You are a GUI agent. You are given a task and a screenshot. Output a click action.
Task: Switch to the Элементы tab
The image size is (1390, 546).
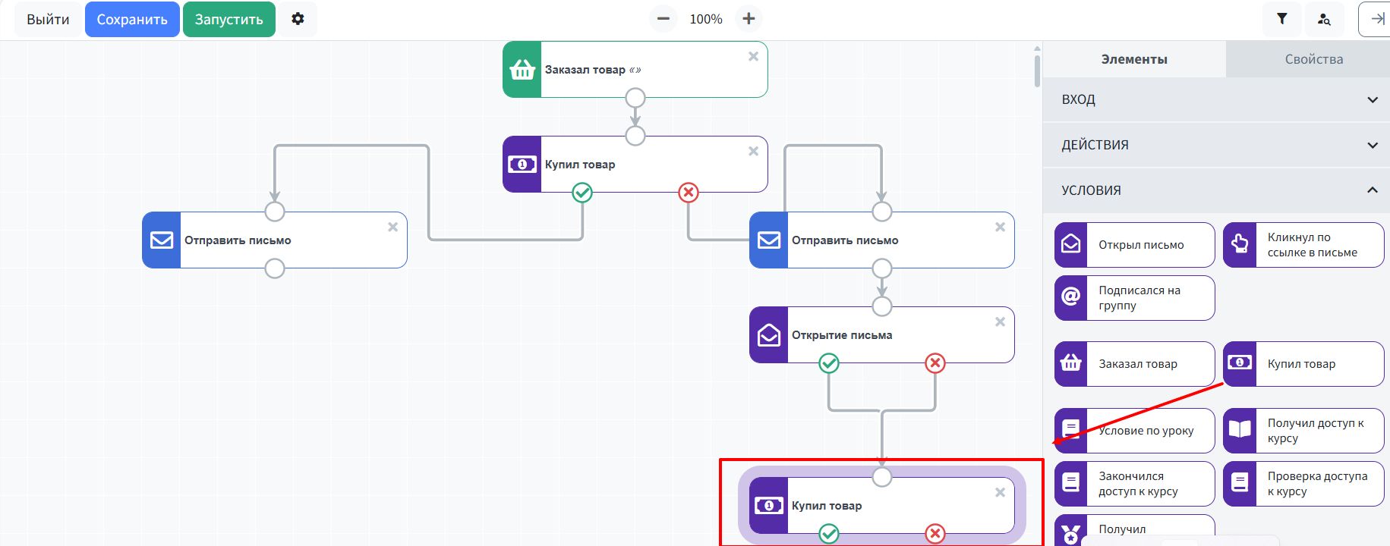tap(1134, 59)
